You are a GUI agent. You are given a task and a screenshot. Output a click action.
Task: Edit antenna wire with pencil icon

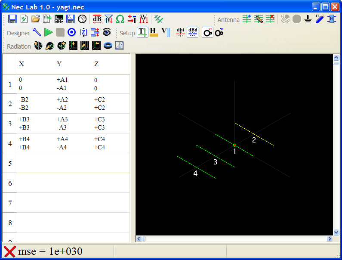coord(259,19)
